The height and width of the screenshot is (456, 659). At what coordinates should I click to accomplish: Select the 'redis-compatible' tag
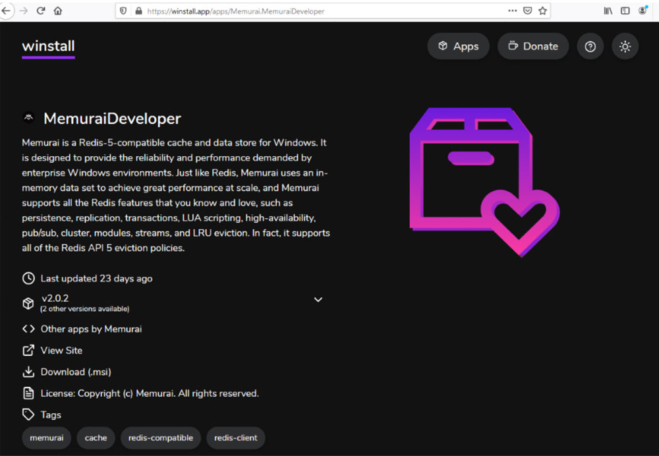click(x=161, y=438)
